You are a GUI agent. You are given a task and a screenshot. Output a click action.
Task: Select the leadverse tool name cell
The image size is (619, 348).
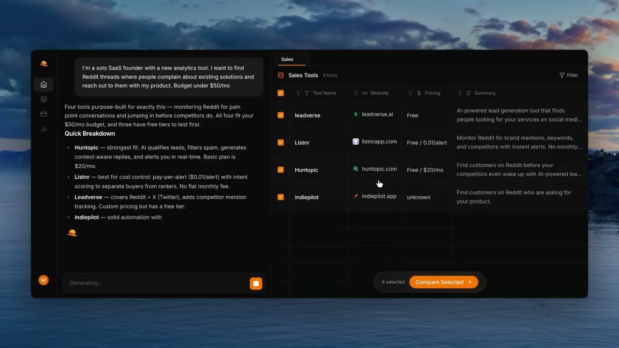[308, 116]
